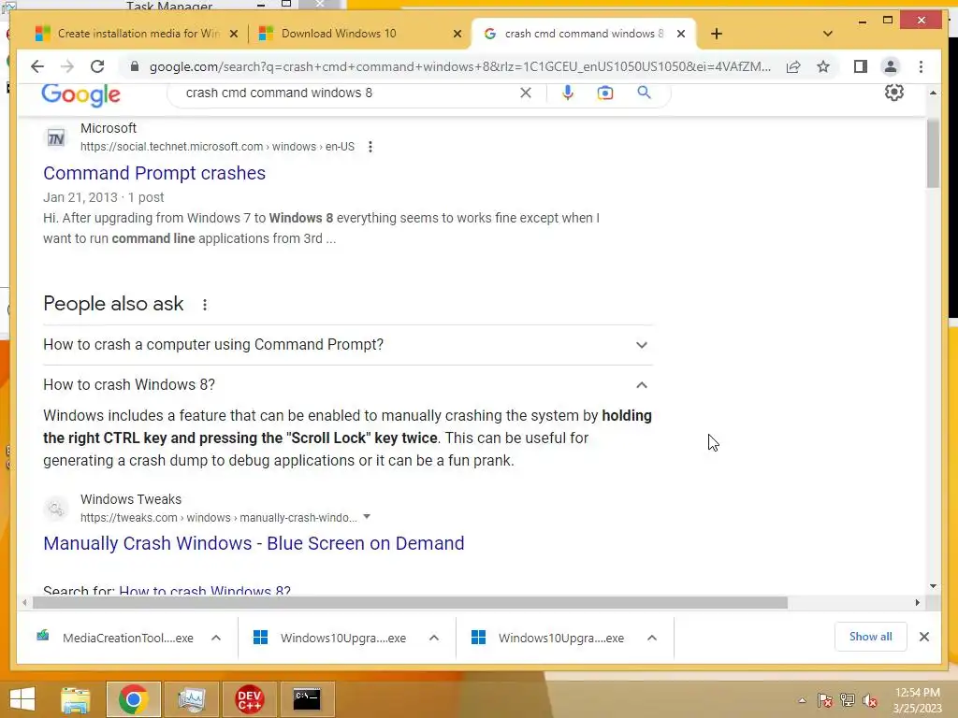Reload the Google search page
958x718 pixels.
click(97, 66)
